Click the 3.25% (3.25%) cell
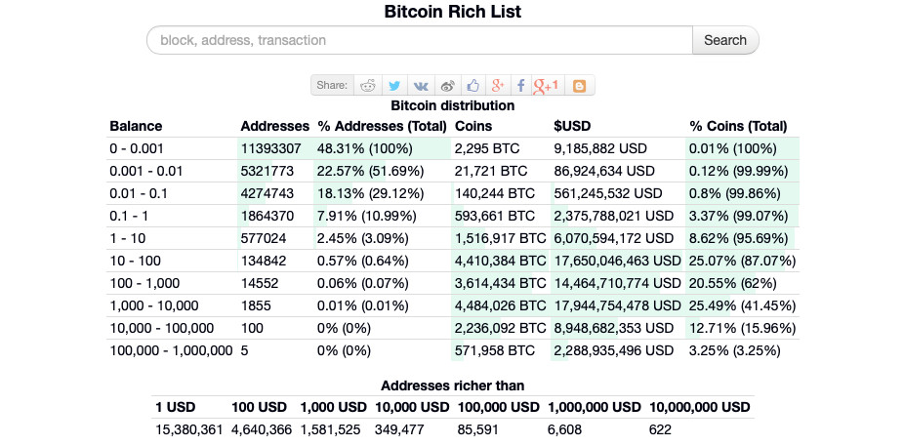 (735, 350)
